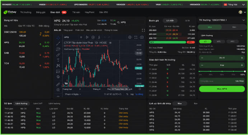The height and width of the screenshot is (135, 248).
Task: Click the TradingView logo on chart
Action: coord(66,83)
